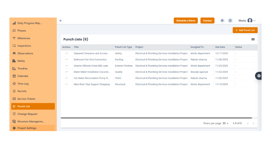Go to next page arrow in pagination
Image resolution: width=271 pixels, height=152 pixels.
coord(254,123)
